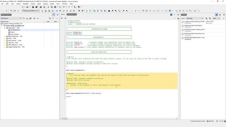Click the Paste clipboard icon
226x127 pixels.
click(x=55, y=7)
